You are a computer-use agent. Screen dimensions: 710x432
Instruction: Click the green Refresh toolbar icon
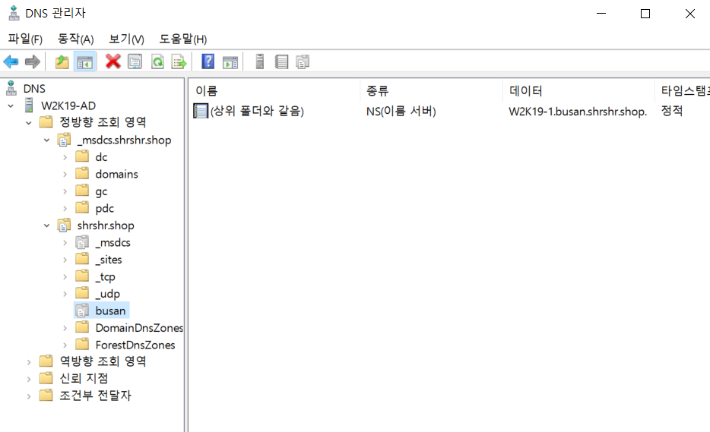157,61
